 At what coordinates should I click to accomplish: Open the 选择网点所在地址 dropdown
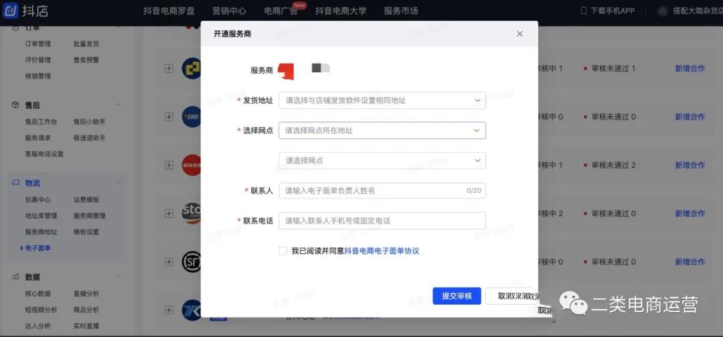pos(382,131)
